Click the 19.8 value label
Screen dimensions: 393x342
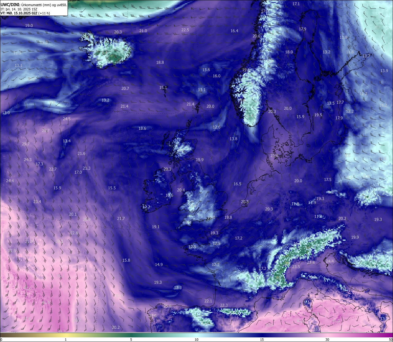[228, 217]
